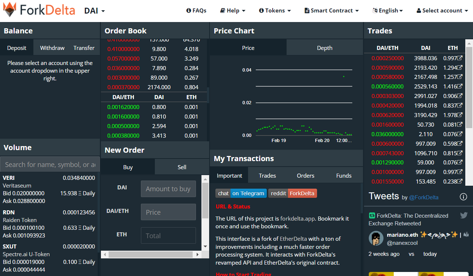Click the retweet icon beside ForkDelta tweet
473x276 pixels.
(x=372, y=216)
